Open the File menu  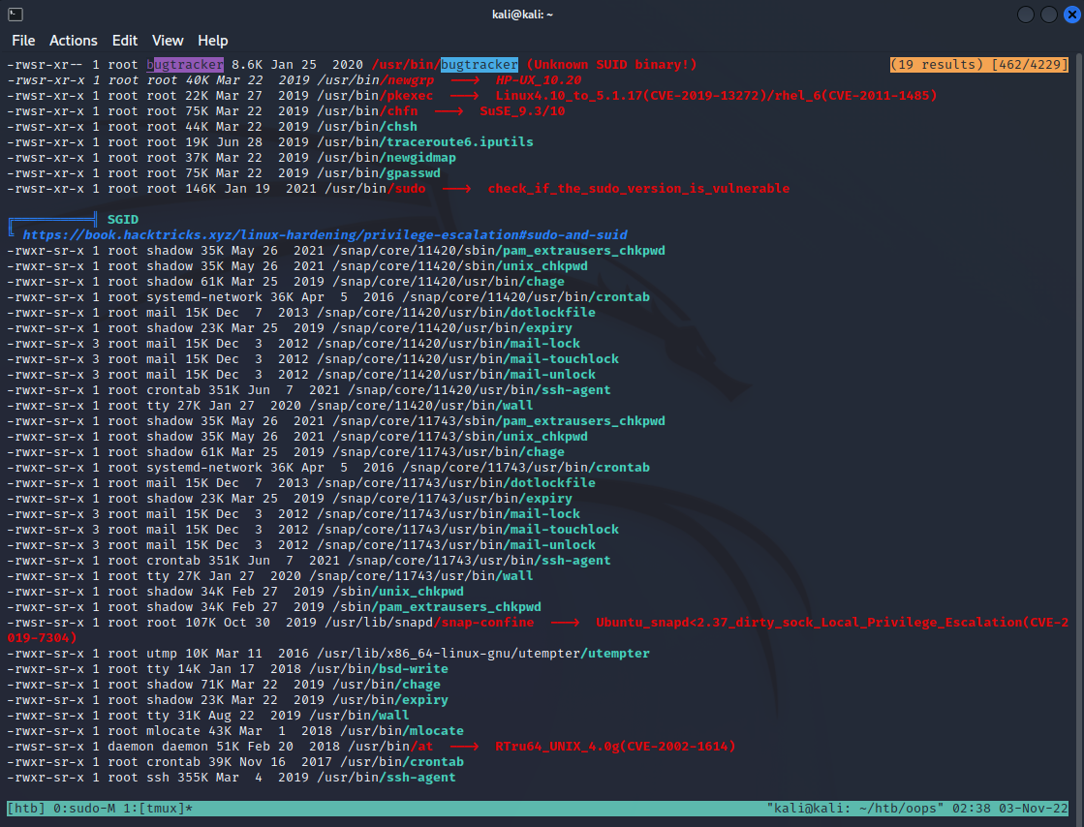point(23,41)
